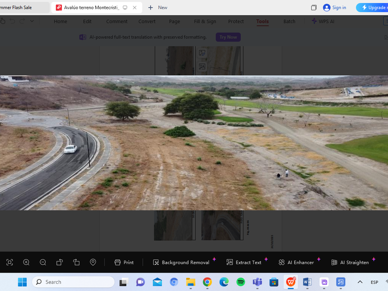The image size is (388, 291).
Task: Click the enlarged drone photo of the terrain
Action: pos(194,143)
